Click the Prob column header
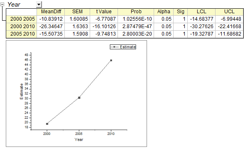 [x=136, y=12]
